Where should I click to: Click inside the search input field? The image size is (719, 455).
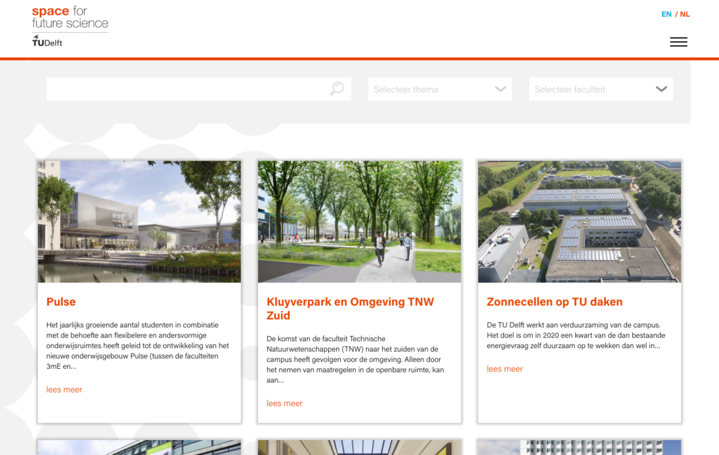[x=199, y=89]
